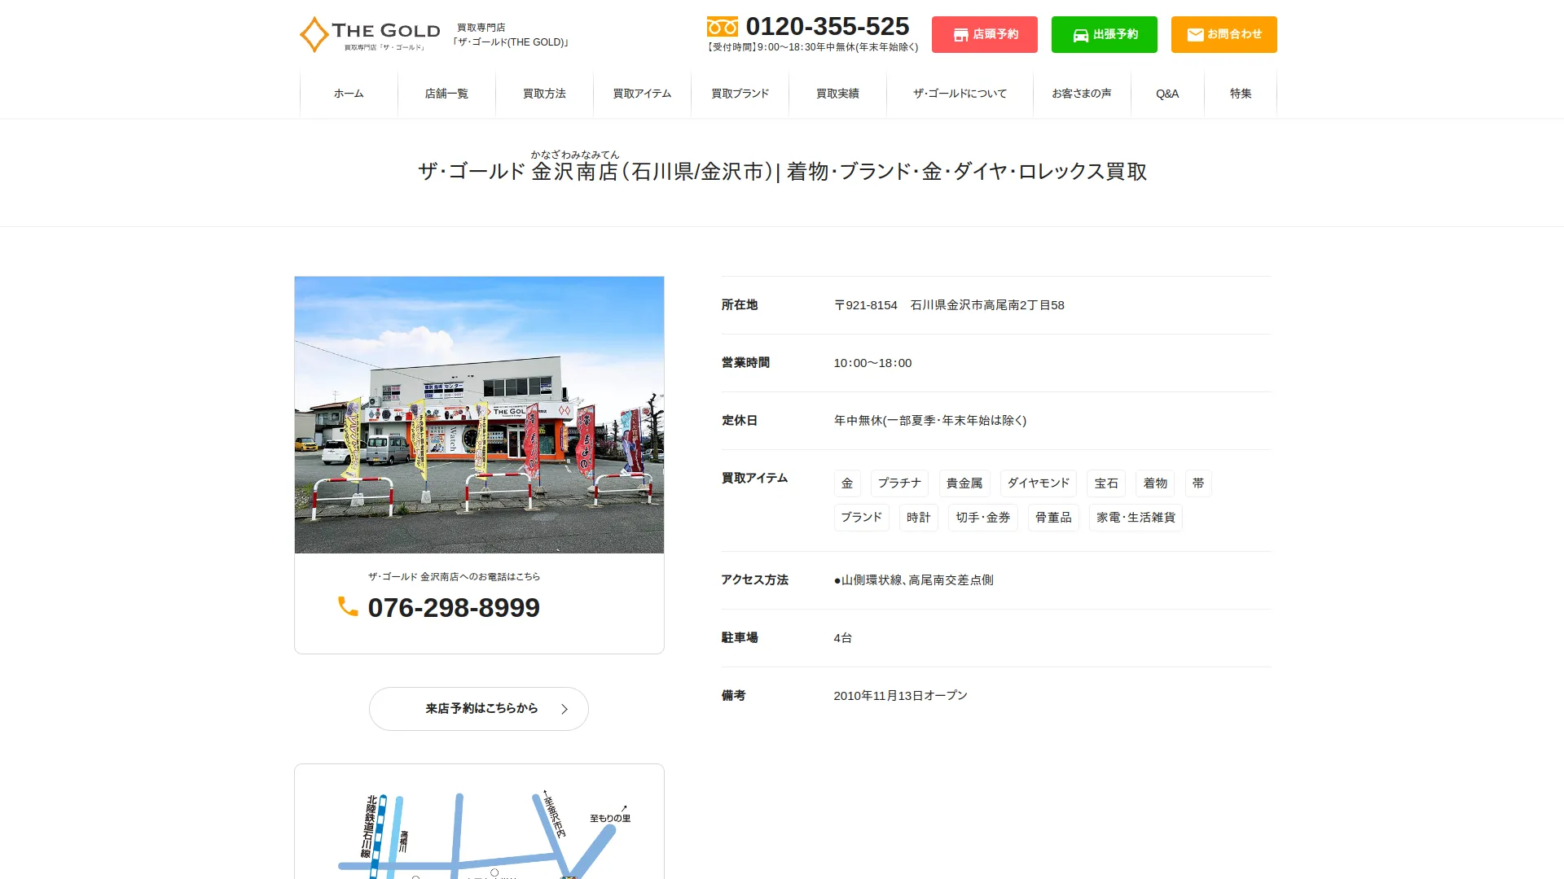1564x879 pixels.
Task: Click the access map image
Action: 479,822
